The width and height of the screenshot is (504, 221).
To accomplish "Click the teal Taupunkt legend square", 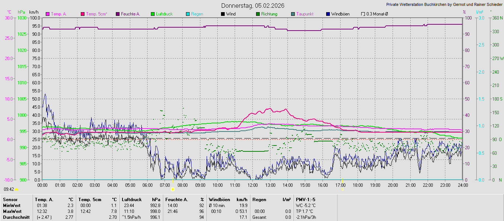I will 293,14.
